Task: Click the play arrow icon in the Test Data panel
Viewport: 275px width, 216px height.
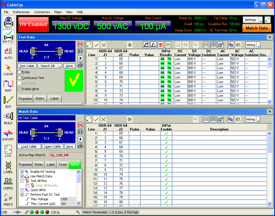Action: click(80, 58)
